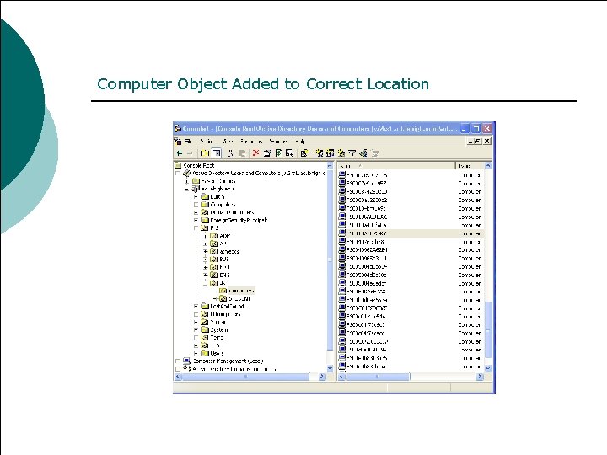Click the Console1 title bar application icon
Screen dimensions: 607x455
tap(178, 128)
